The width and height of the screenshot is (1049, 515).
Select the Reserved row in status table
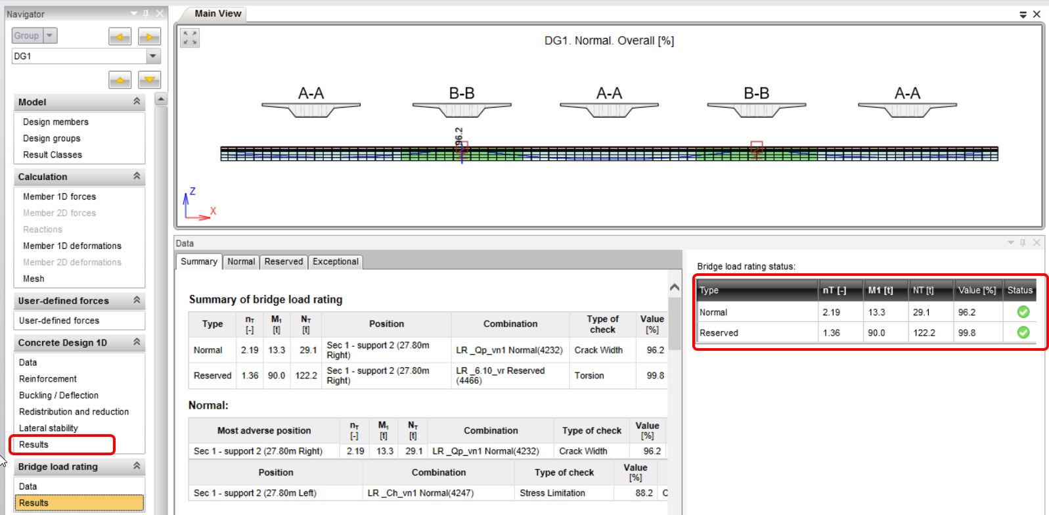click(755, 333)
